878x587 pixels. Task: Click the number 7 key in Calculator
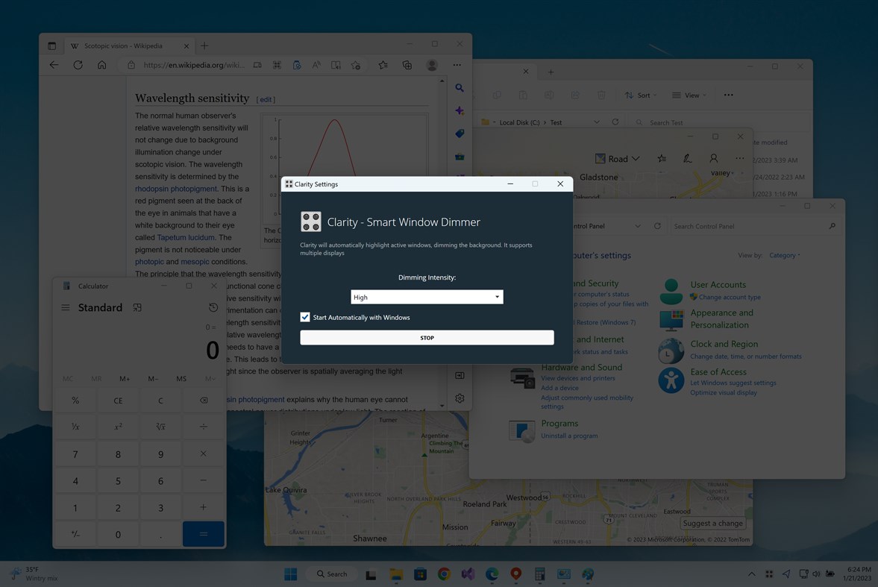75,454
